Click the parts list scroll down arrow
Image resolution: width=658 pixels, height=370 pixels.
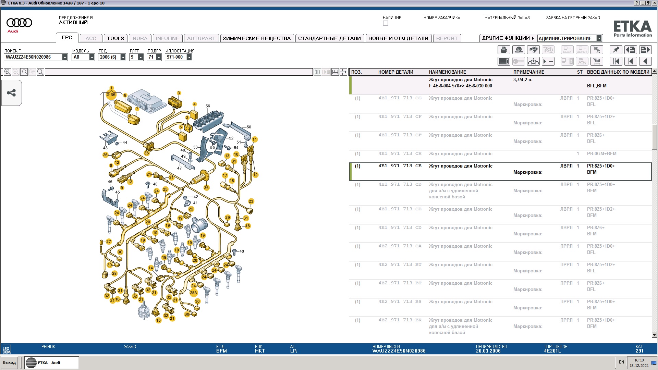[x=654, y=335]
